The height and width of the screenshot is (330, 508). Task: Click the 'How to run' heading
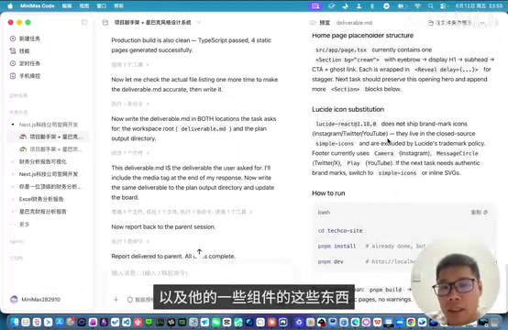coord(328,193)
